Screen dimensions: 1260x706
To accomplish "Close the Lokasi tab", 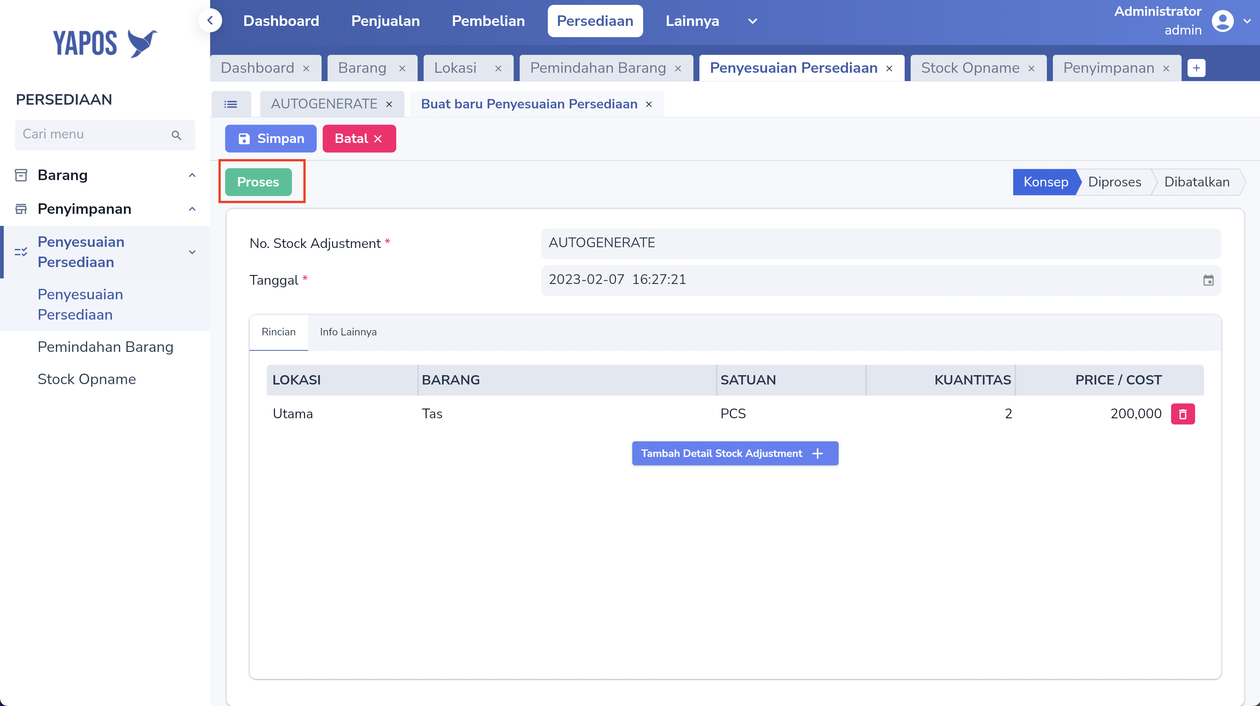I will pyautogui.click(x=498, y=68).
